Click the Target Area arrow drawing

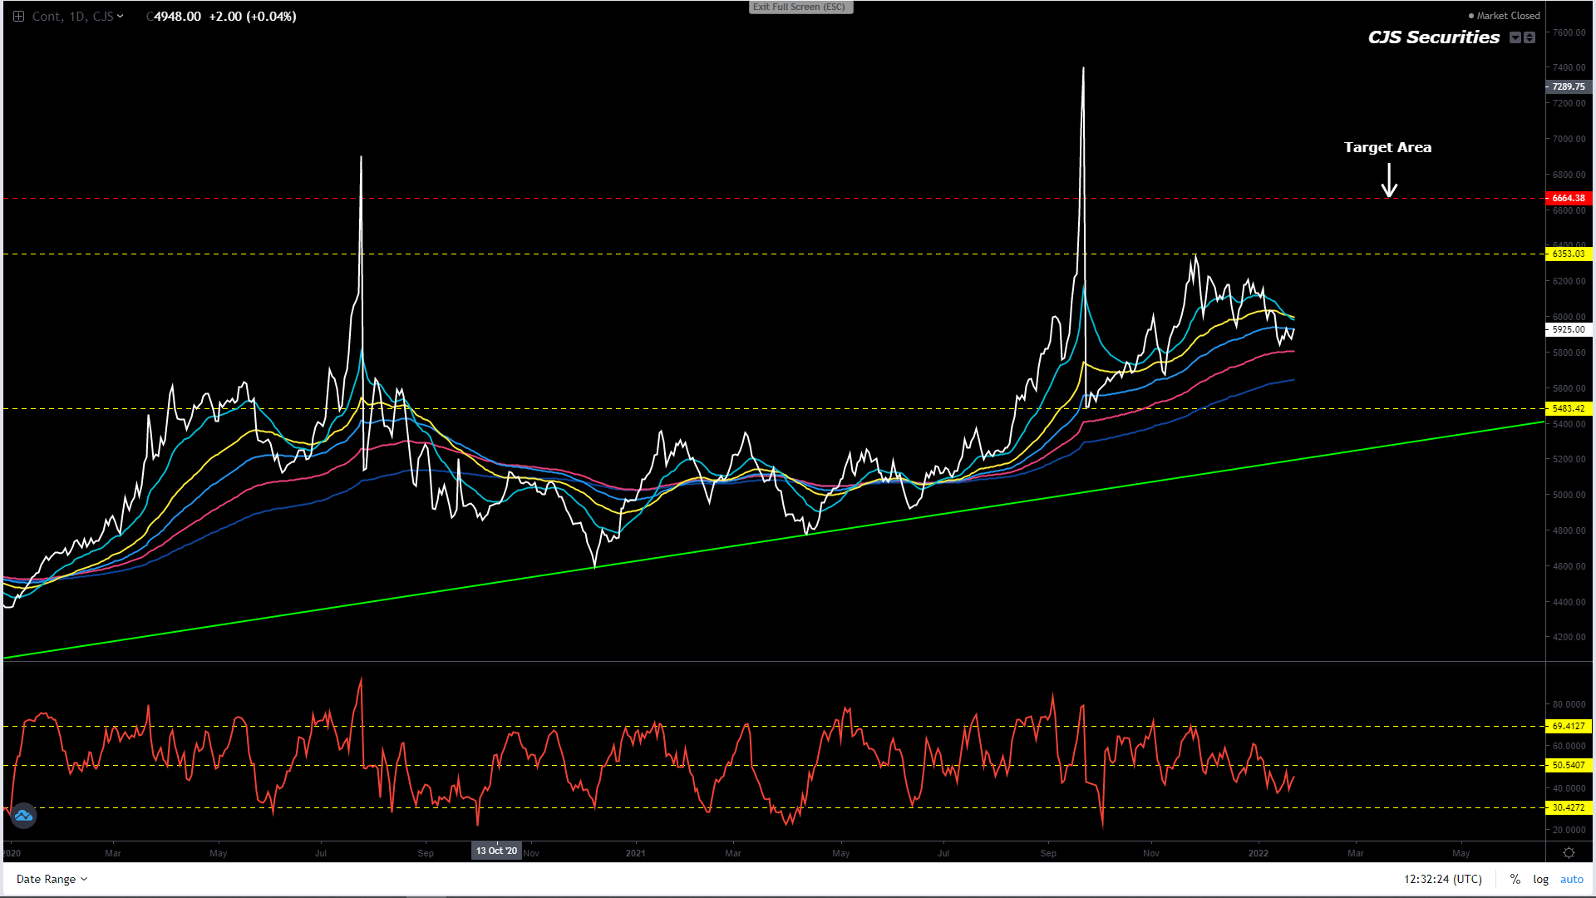1389,180
